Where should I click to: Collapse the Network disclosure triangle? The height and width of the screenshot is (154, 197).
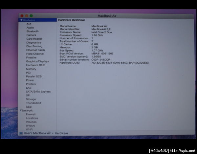(x=21, y=110)
